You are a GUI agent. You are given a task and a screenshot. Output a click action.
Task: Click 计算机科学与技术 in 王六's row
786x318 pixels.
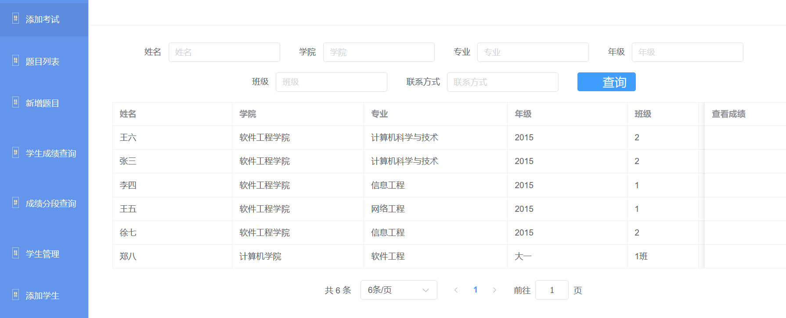point(404,138)
